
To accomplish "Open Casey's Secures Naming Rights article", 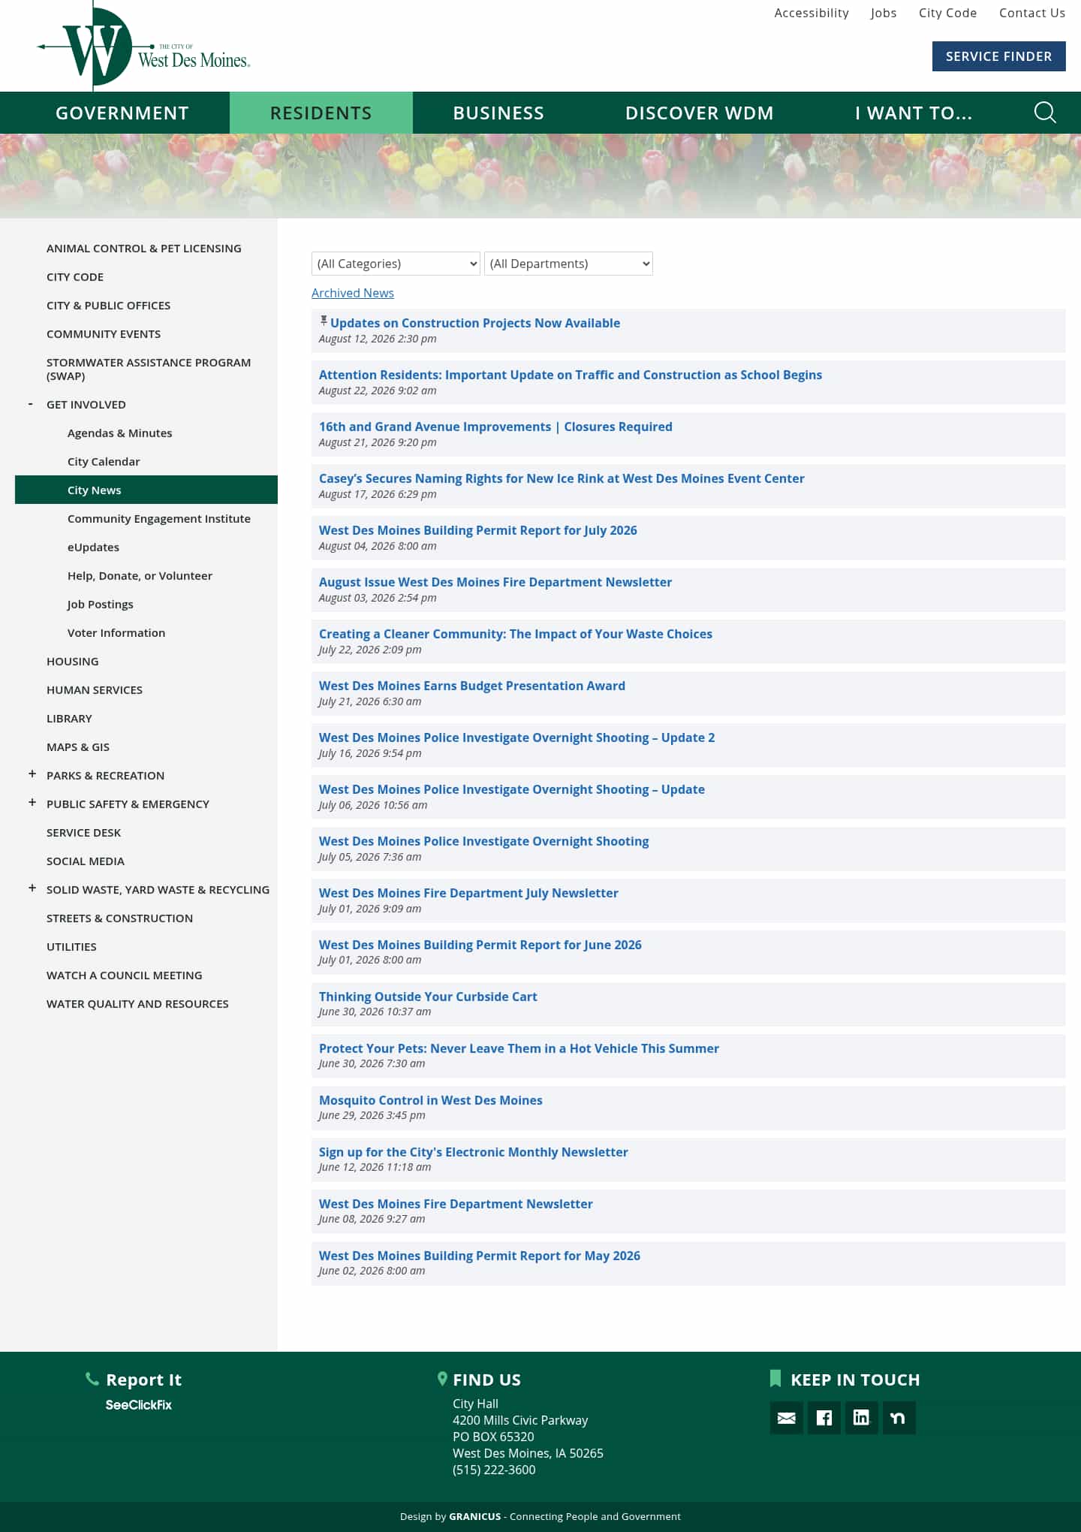I will click(562, 478).
